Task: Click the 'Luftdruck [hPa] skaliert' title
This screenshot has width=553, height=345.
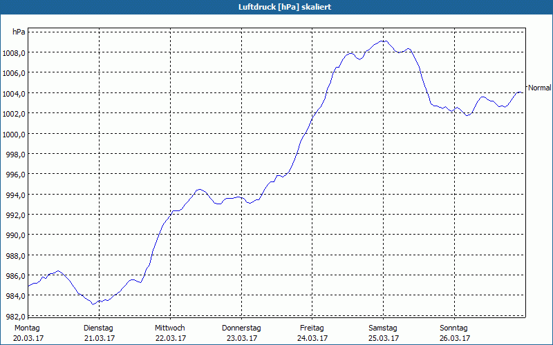Action: click(285, 7)
